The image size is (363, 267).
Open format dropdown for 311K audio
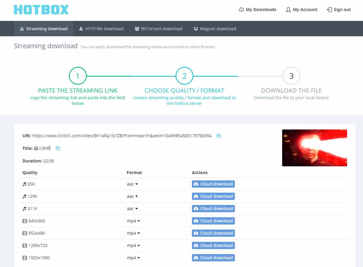coord(132,209)
